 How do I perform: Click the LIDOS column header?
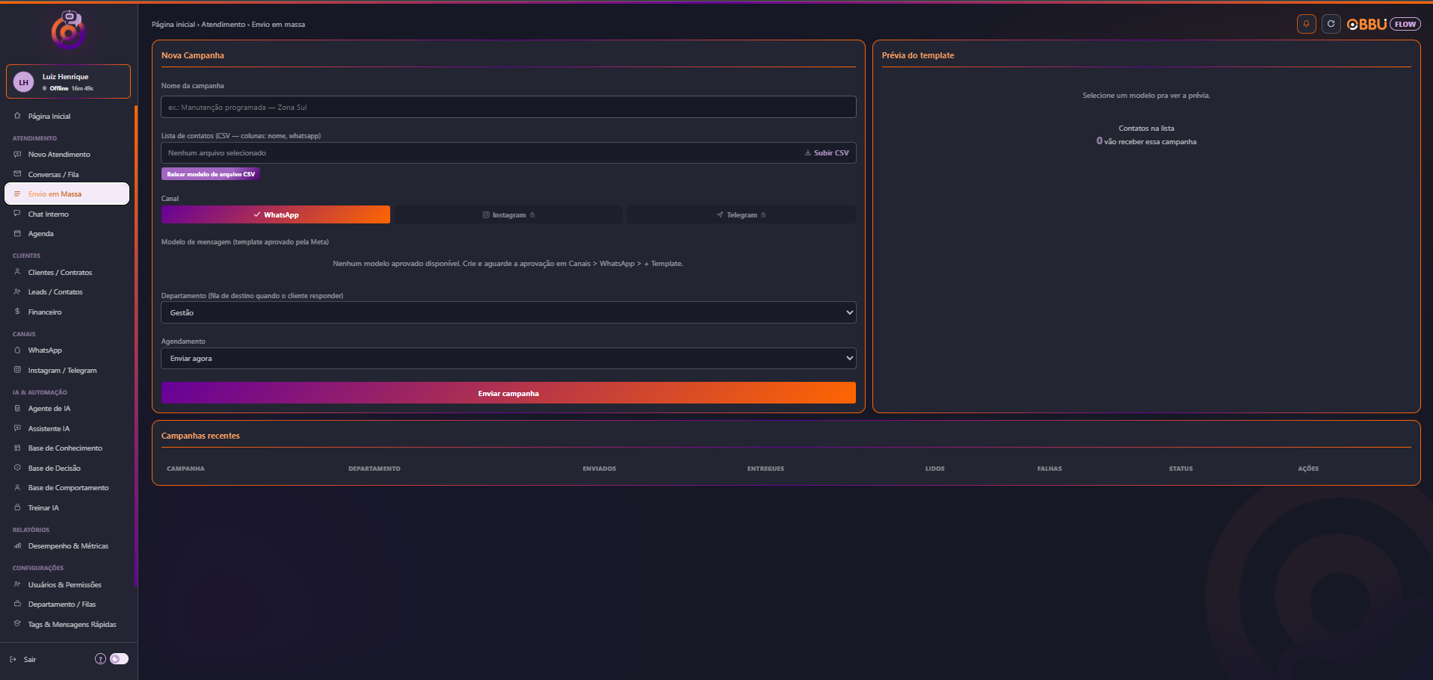[x=934, y=469]
